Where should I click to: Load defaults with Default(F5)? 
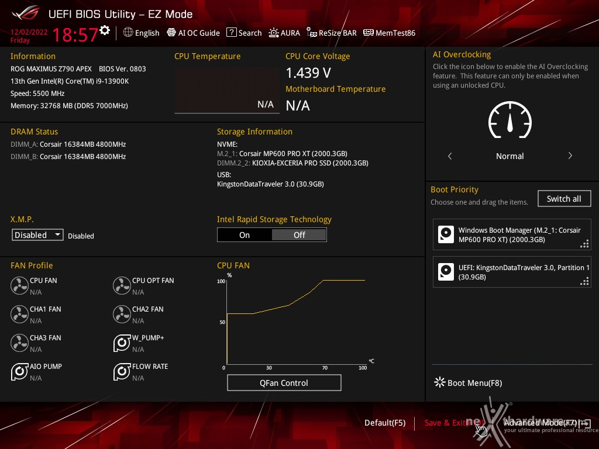385,423
